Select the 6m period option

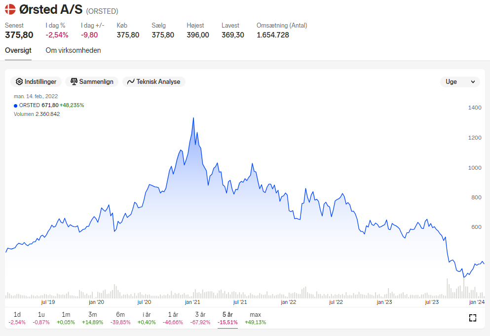(x=120, y=318)
